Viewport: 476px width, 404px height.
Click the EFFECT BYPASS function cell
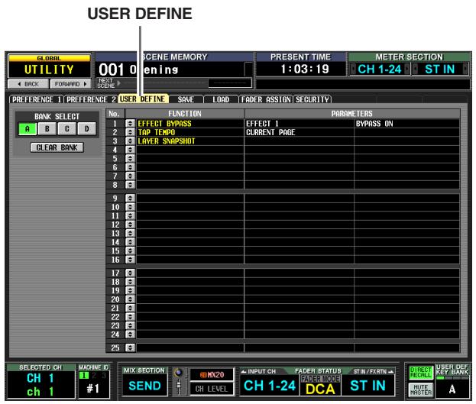point(190,124)
